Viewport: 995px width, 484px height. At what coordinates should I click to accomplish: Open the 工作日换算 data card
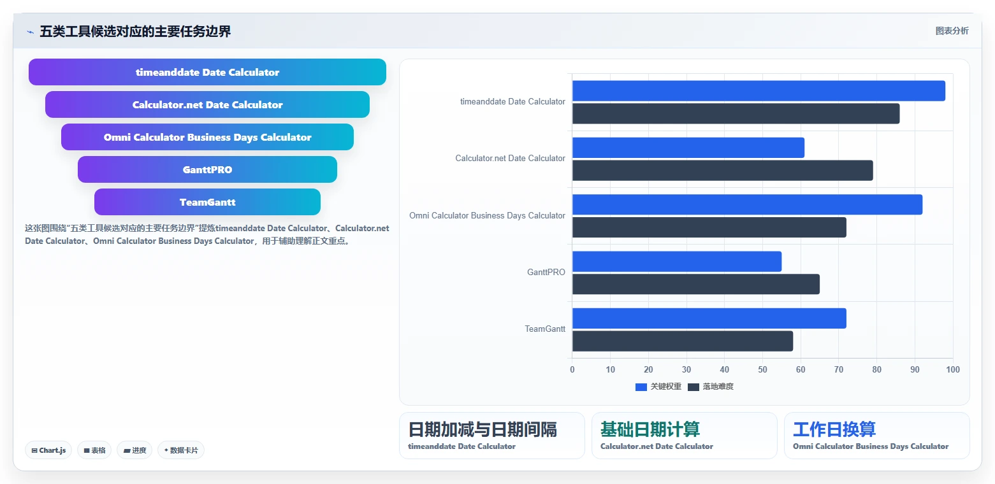876,436
